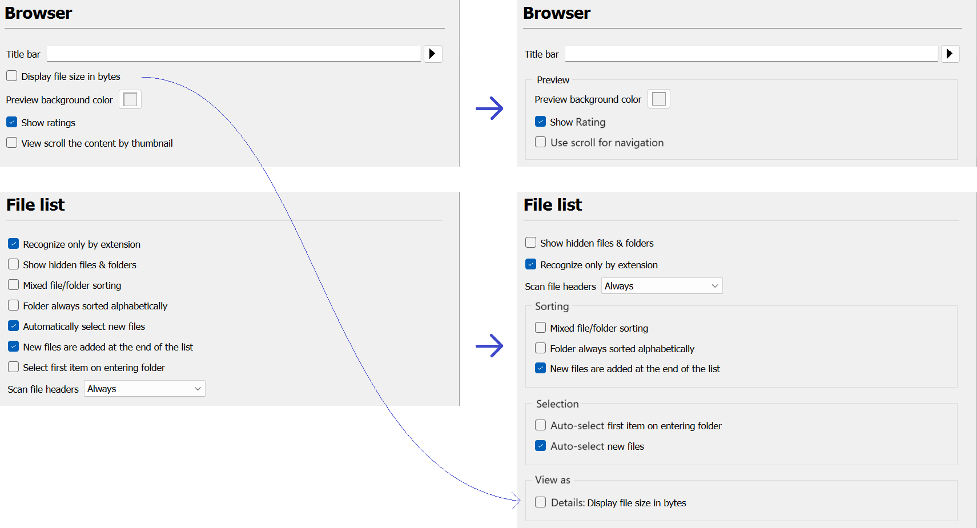Check Details: Display file size in bytes
The height and width of the screenshot is (528, 977).
click(x=541, y=502)
